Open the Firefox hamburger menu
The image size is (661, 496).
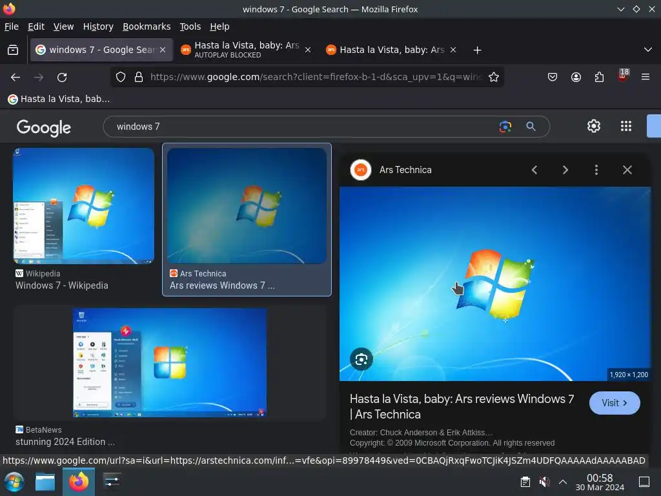coord(646,77)
